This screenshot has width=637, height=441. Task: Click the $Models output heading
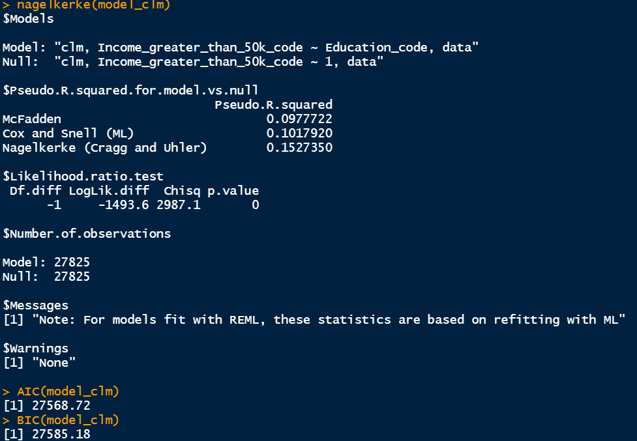tap(28, 19)
